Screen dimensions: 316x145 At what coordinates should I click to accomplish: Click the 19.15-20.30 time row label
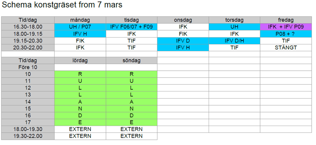(x=28, y=41)
